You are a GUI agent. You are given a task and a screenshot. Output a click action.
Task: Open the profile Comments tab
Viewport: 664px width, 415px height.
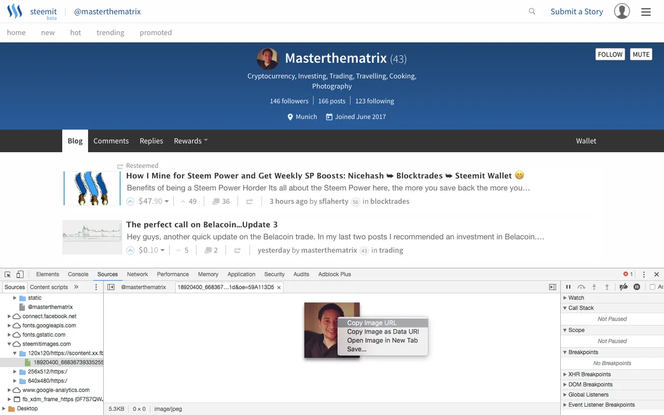click(x=111, y=141)
